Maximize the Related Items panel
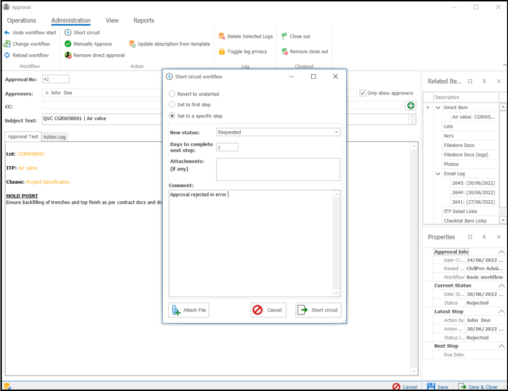 470,82
